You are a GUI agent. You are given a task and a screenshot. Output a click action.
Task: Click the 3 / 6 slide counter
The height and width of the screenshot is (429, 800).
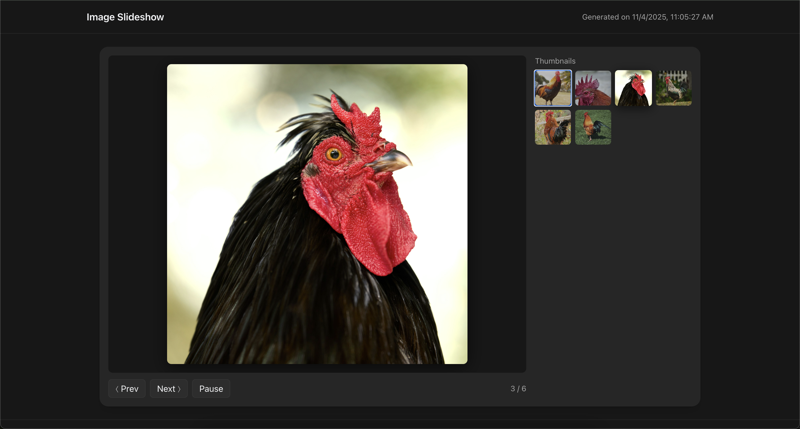[x=518, y=388]
